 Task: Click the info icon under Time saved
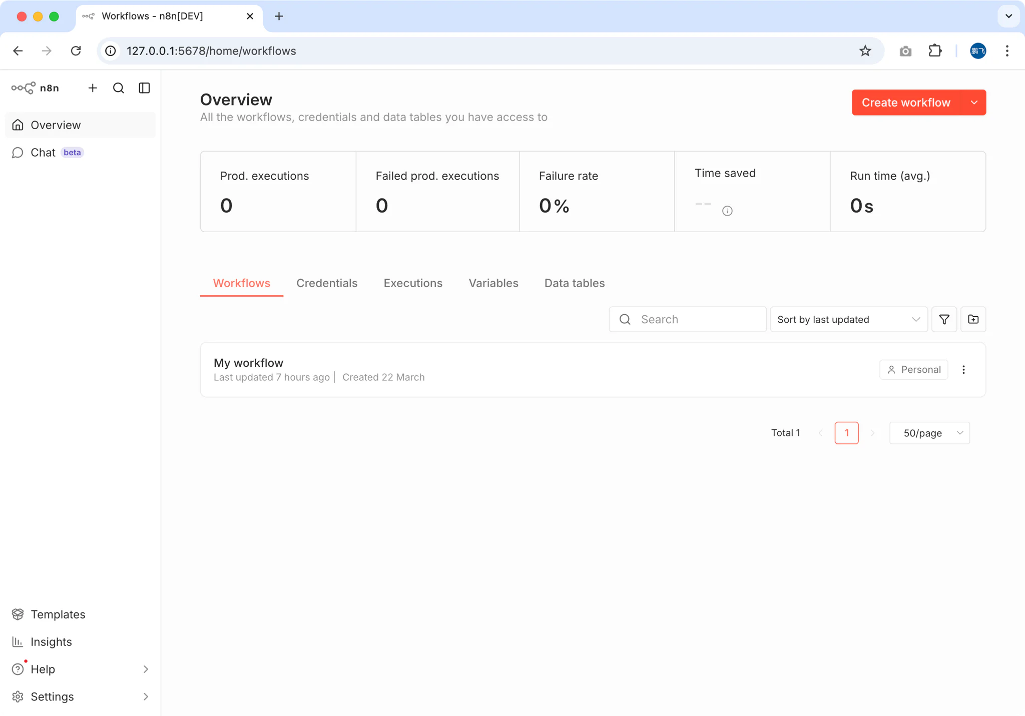[x=727, y=211]
